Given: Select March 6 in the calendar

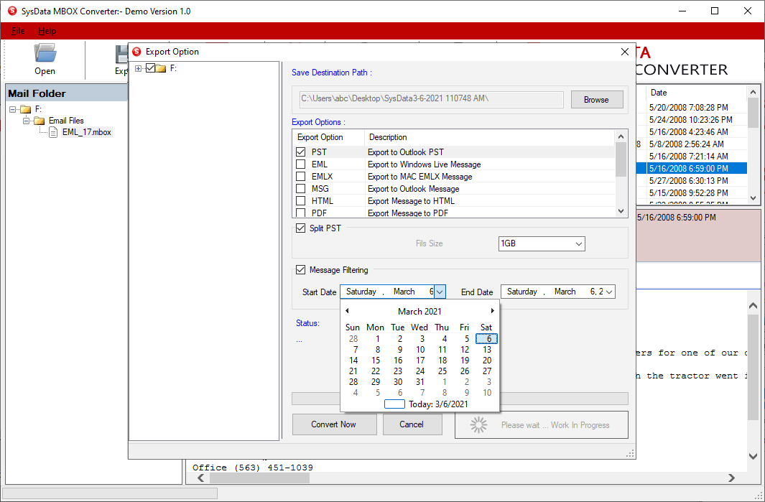Looking at the screenshot, I should 486,338.
